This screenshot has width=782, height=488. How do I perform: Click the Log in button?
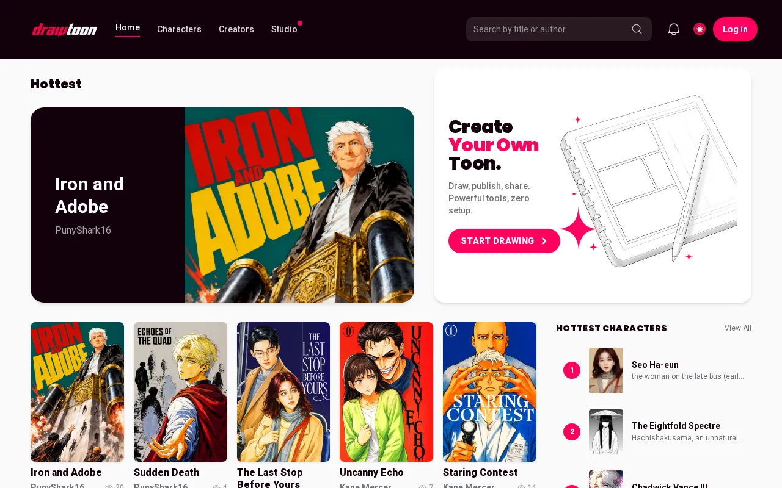(735, 29)
